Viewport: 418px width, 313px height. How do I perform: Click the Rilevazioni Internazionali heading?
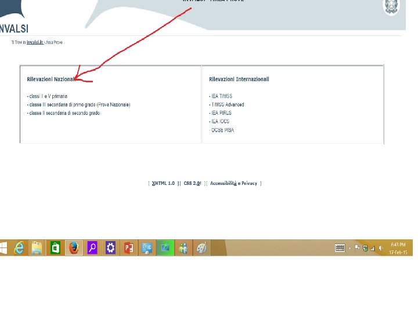(239, 79)
